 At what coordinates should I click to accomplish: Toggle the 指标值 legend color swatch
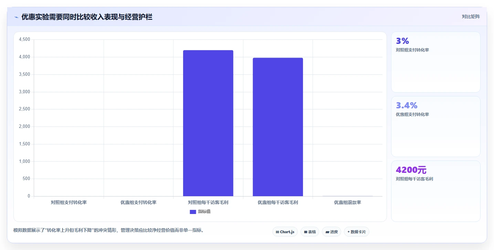point(193,212)
